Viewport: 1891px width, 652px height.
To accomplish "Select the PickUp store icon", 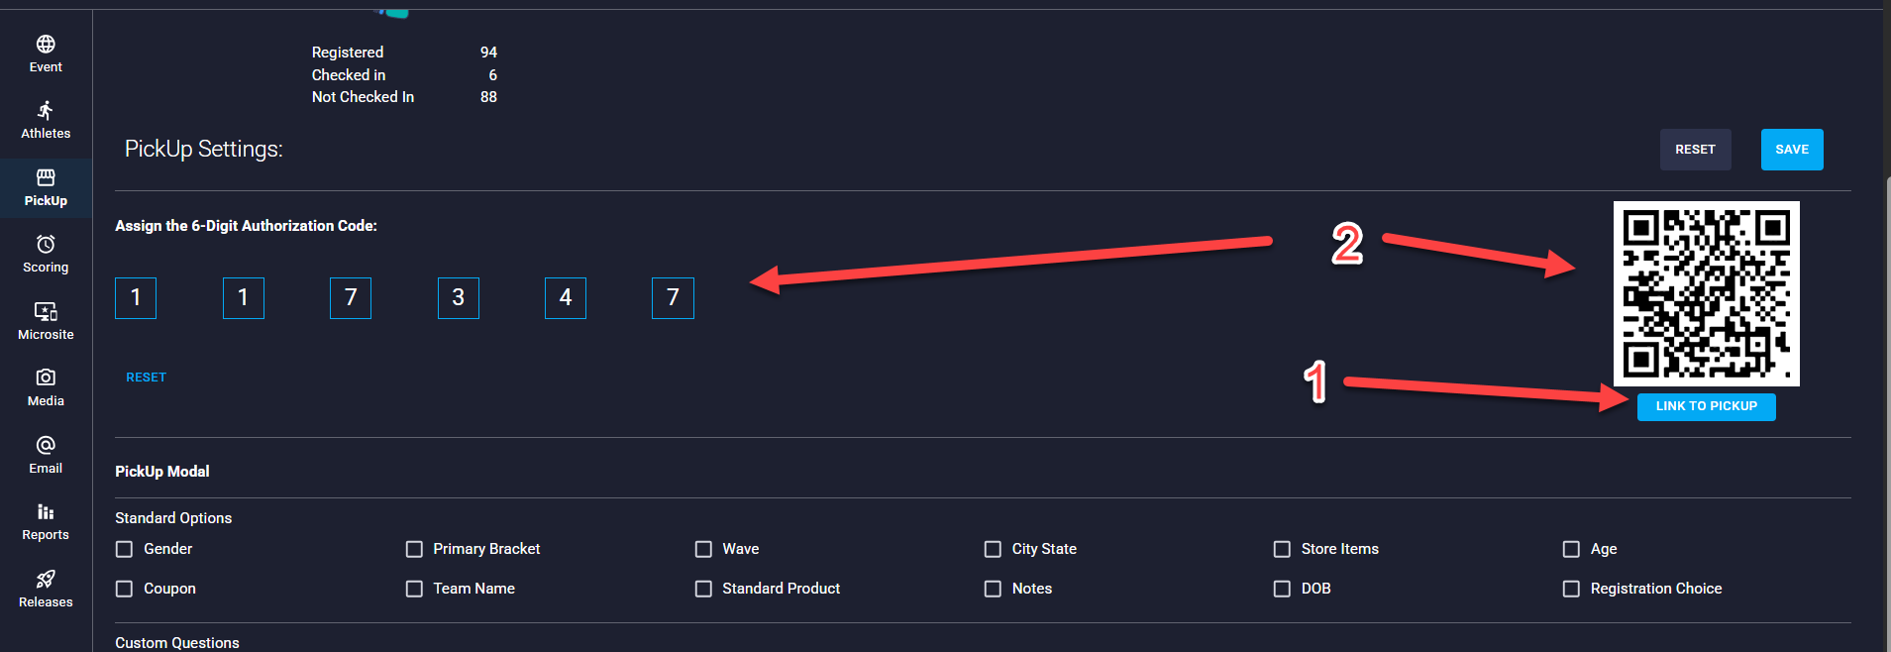I will pos(46,177).
